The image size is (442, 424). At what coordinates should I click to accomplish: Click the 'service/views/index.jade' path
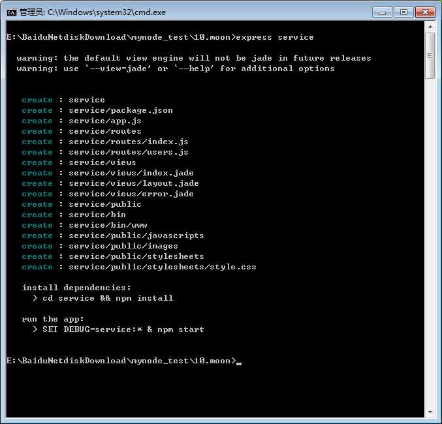tap(131, 173)
